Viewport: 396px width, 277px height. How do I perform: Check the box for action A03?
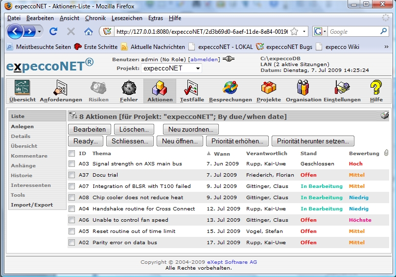(72, 164)
